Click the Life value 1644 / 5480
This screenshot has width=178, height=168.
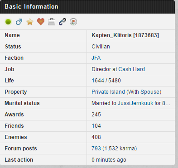pos(106,81)
